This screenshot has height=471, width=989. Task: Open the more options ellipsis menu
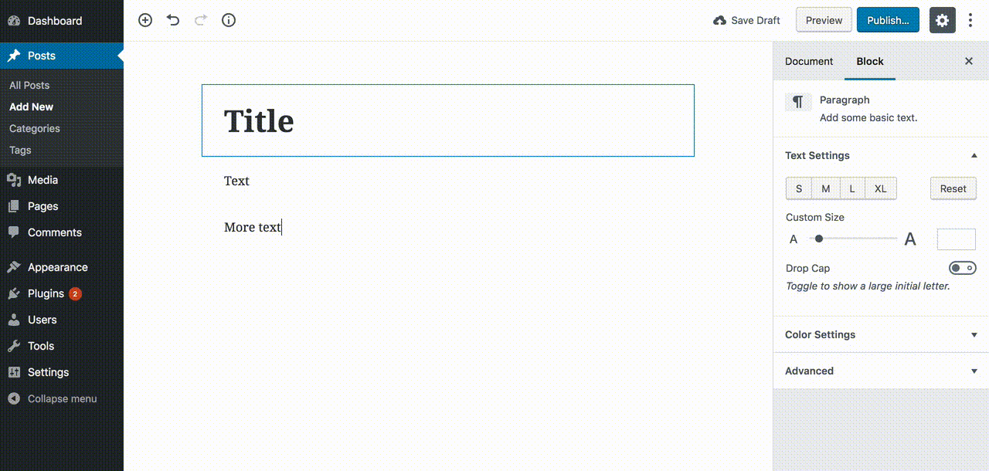[970, 20]
